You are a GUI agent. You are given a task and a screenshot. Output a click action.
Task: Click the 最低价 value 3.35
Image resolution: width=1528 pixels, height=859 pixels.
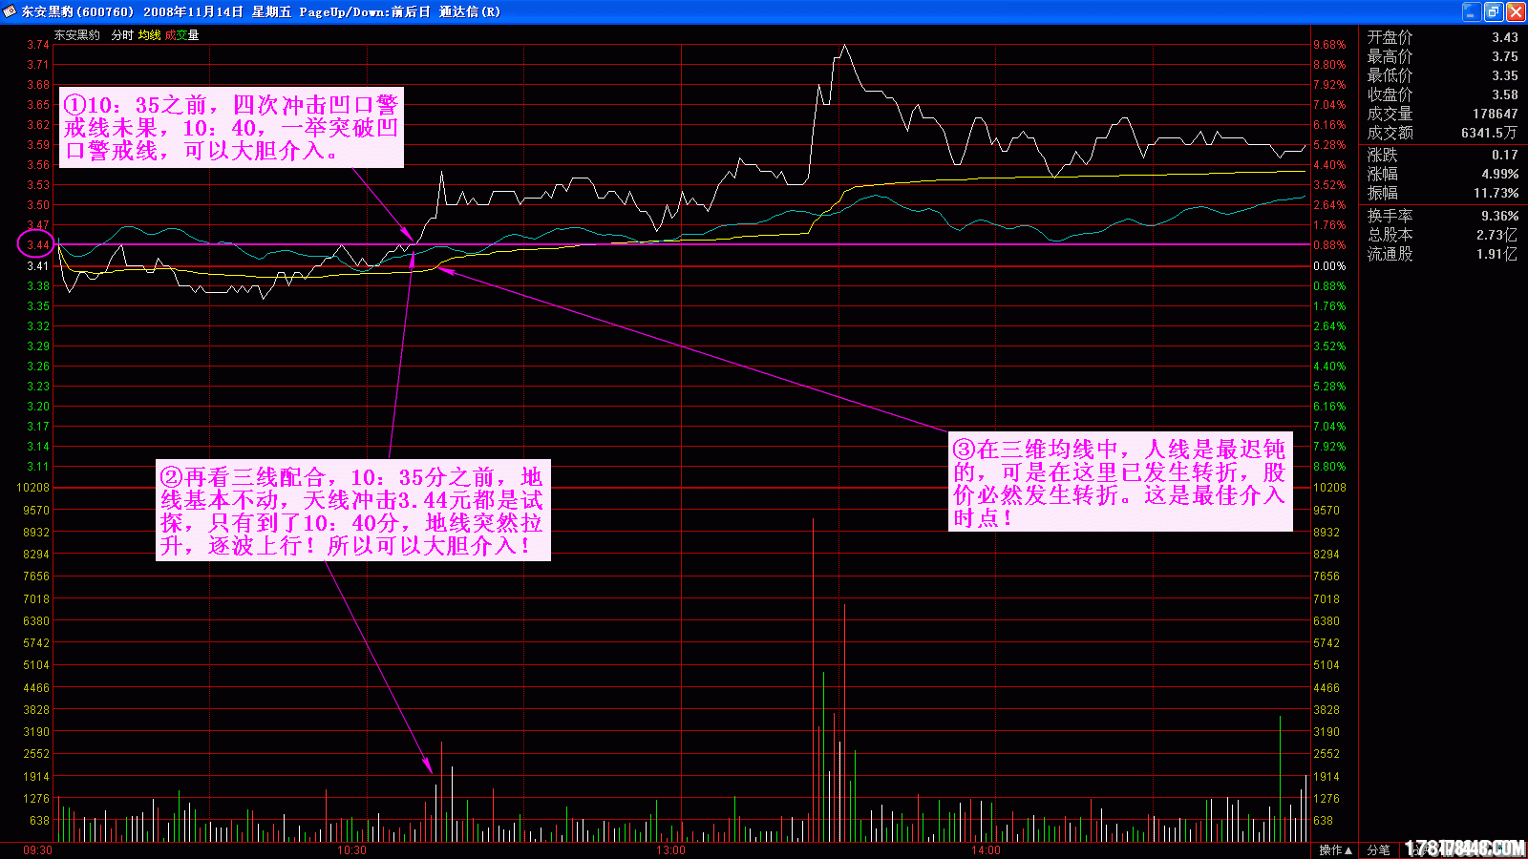tap(1505, 75)
